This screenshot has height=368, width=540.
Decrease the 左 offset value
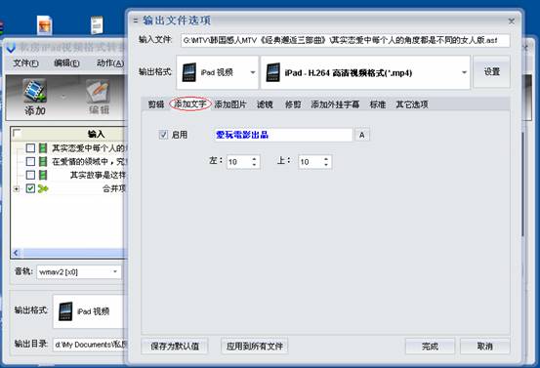[254, 165]
